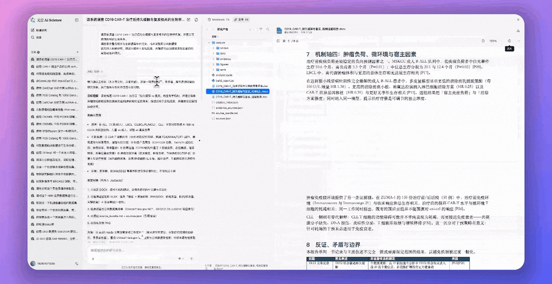Click edit title icon next to conversation title

pyautogui.click(x=189, y=20)
